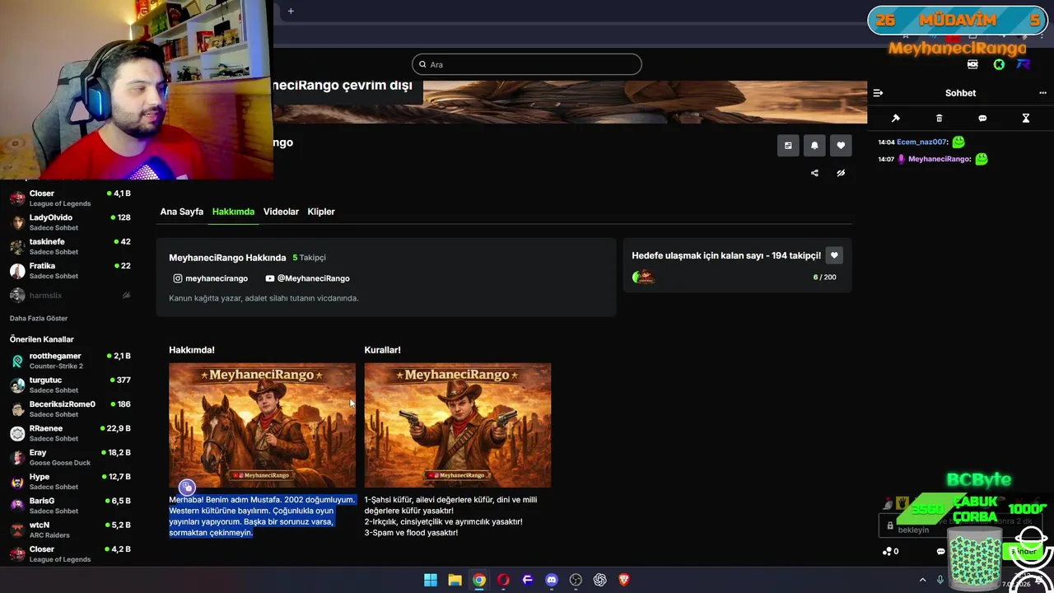Click the trash can icon in chat toolbar
Image resolution: width=1054 pixels, height=593 pixels.
click(939, 119)
